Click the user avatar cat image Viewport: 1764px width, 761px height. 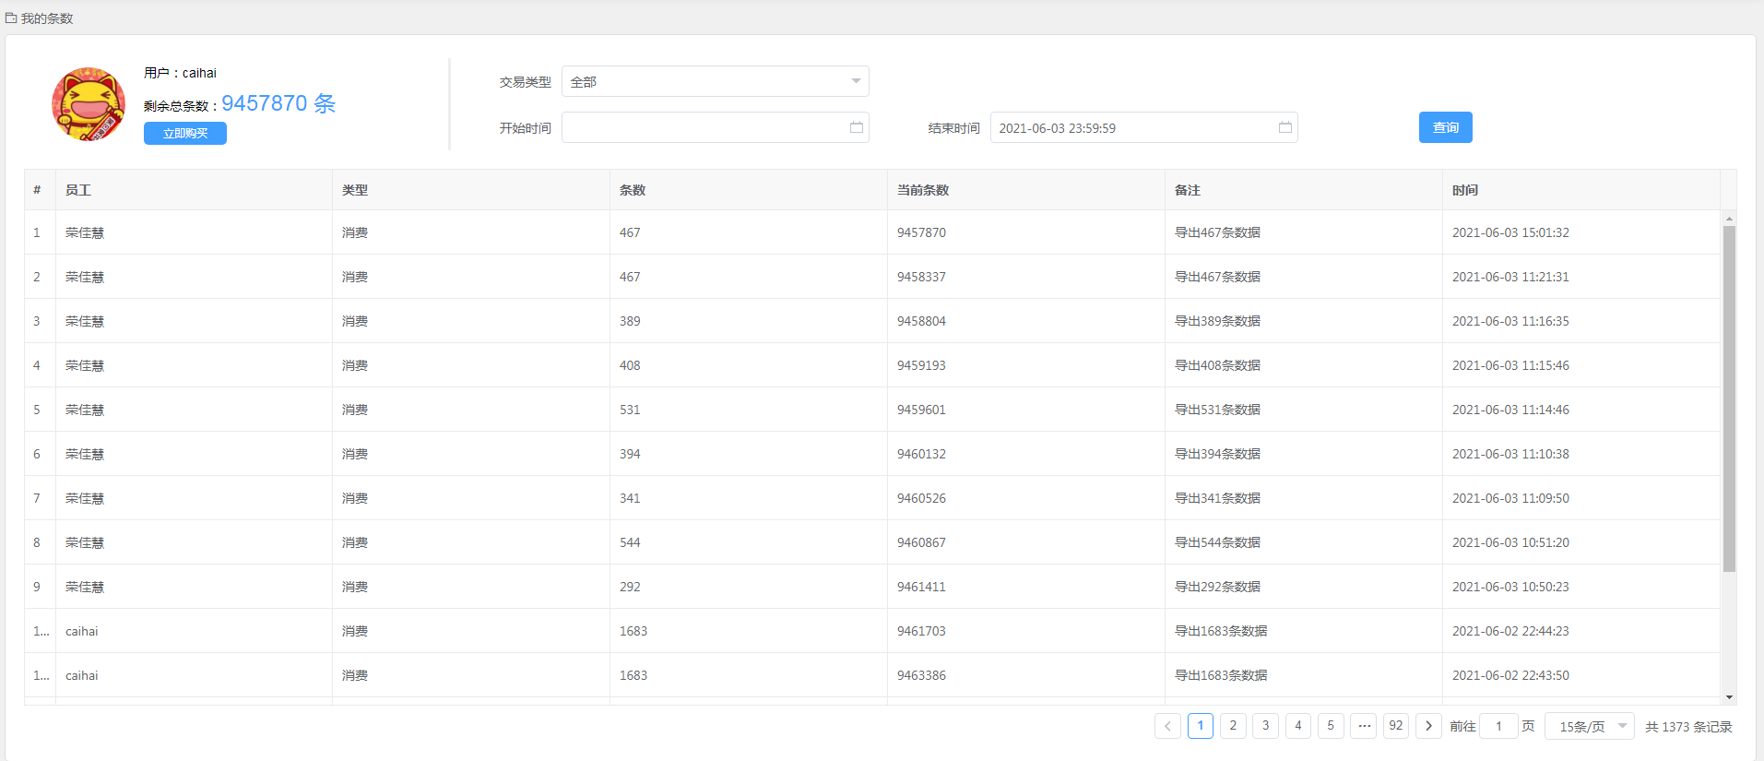89,104
